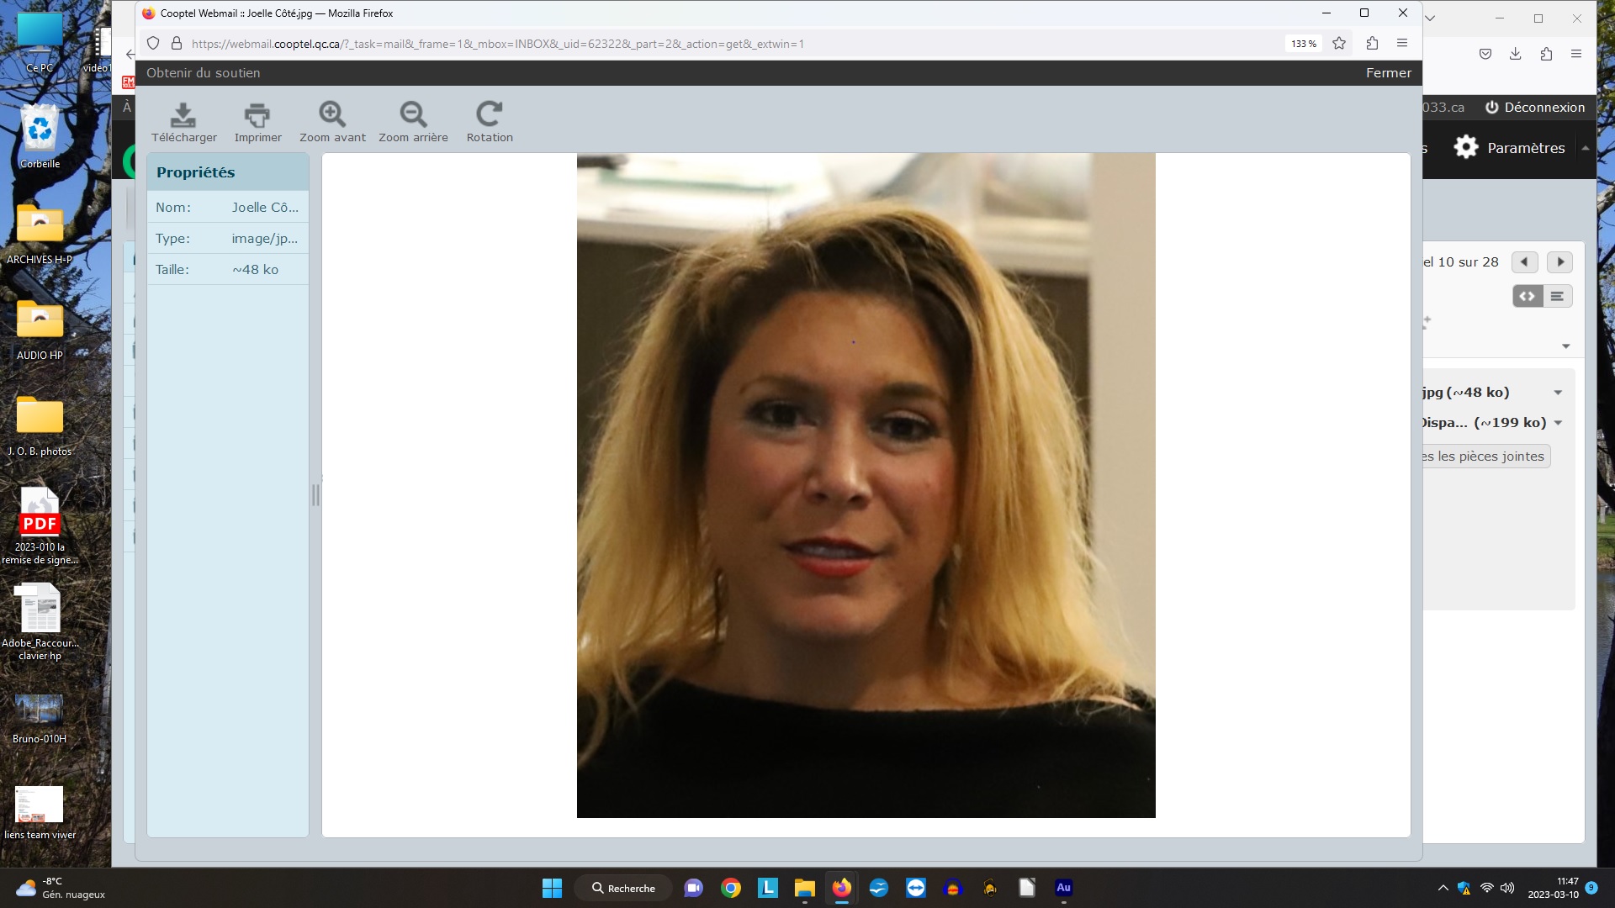Click Obtenir du soutien link

click(x=203, y=73)
